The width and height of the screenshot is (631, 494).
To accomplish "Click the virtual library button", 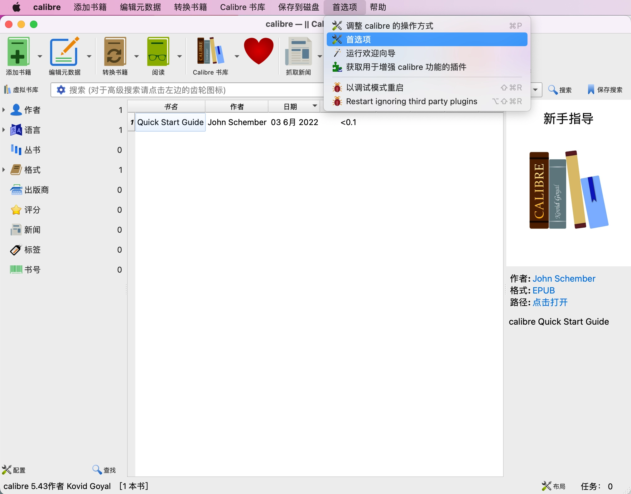I will point(21,90).
